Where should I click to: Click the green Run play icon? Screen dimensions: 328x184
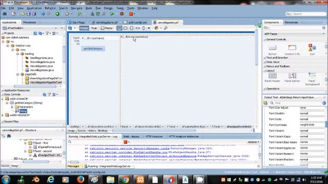(x=112, y=14)
